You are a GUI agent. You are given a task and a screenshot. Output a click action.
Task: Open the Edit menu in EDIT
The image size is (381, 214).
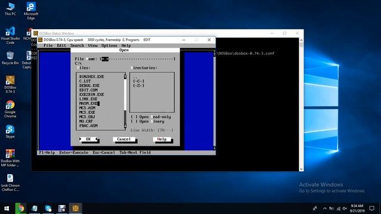61,45
